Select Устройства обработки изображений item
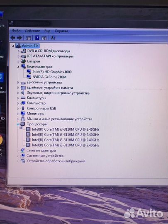Viewport: 168px width, 224px height. tap(56, 161)
